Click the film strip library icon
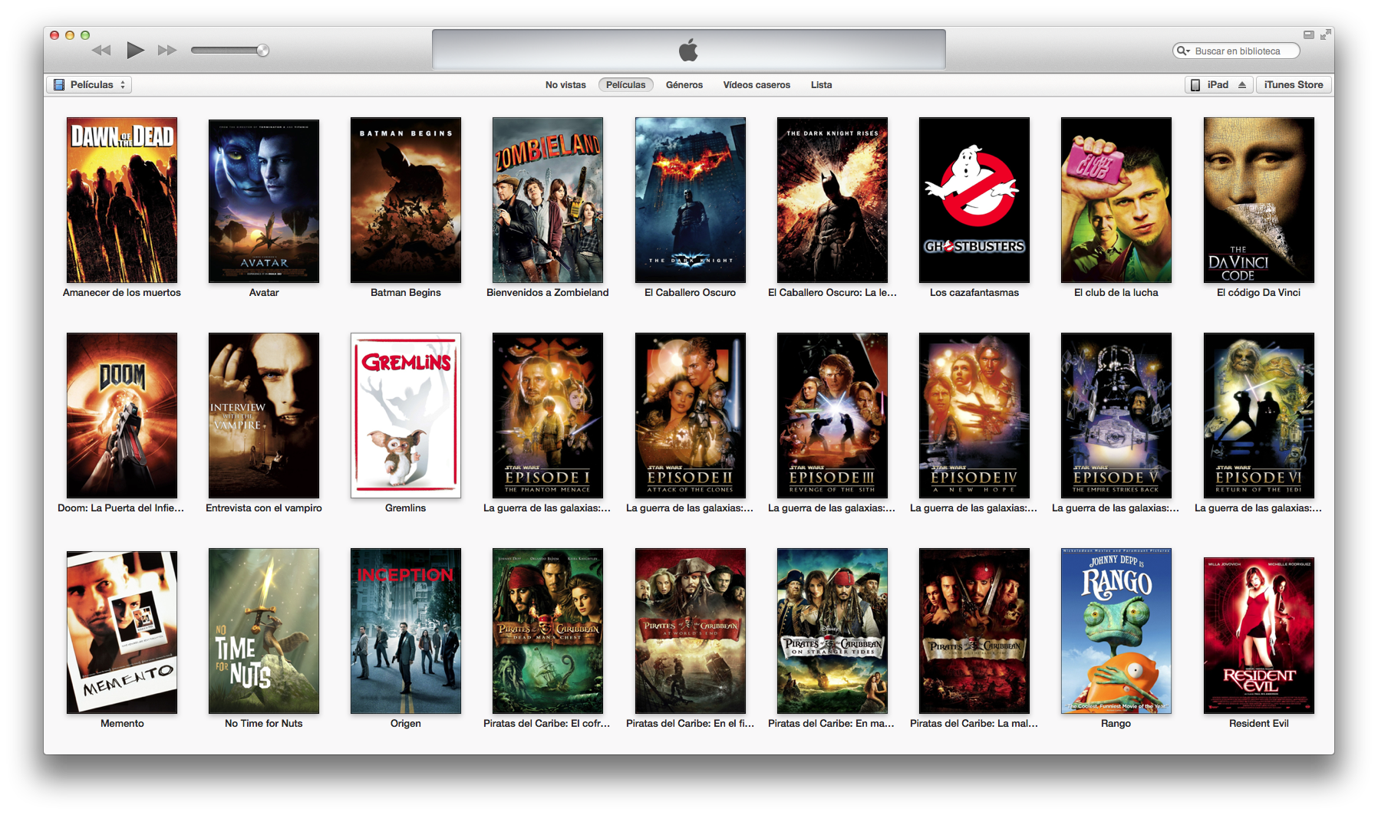Image resolution: width=1378 pixels, height=815 pixels. [59, 85]
